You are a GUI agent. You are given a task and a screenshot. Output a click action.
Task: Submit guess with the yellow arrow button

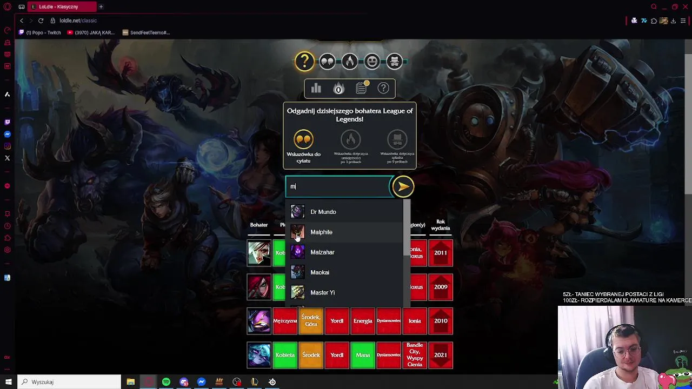(403, 186)
